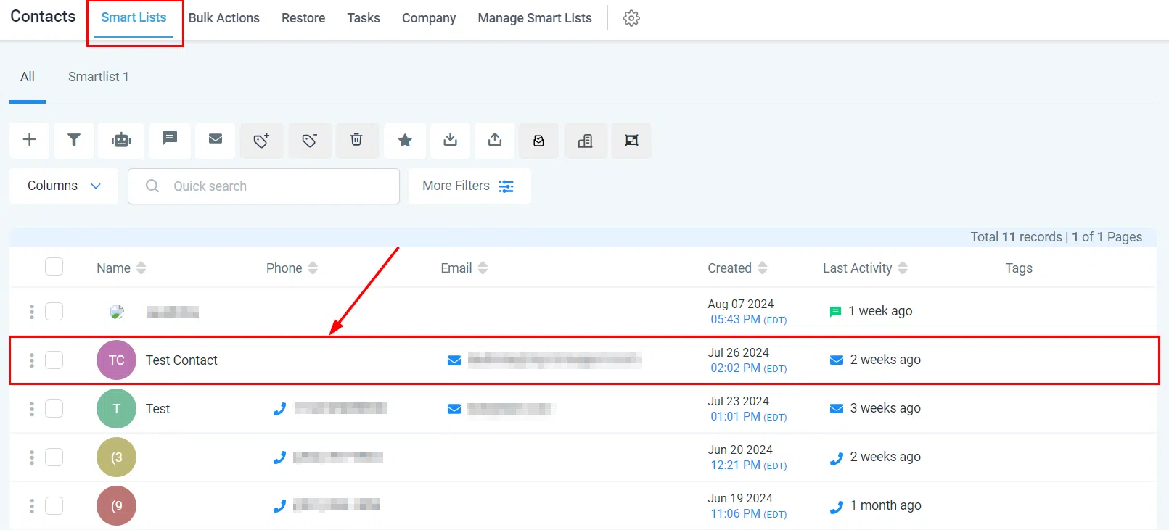
Task: Click '1 month ago' last activity
Action: 885,505
